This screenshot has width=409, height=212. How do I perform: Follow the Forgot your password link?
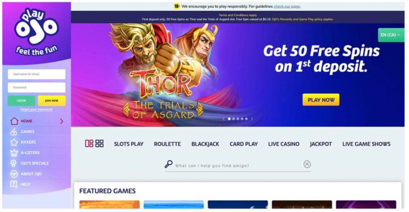pyautogui.click(x=36, y=110)
